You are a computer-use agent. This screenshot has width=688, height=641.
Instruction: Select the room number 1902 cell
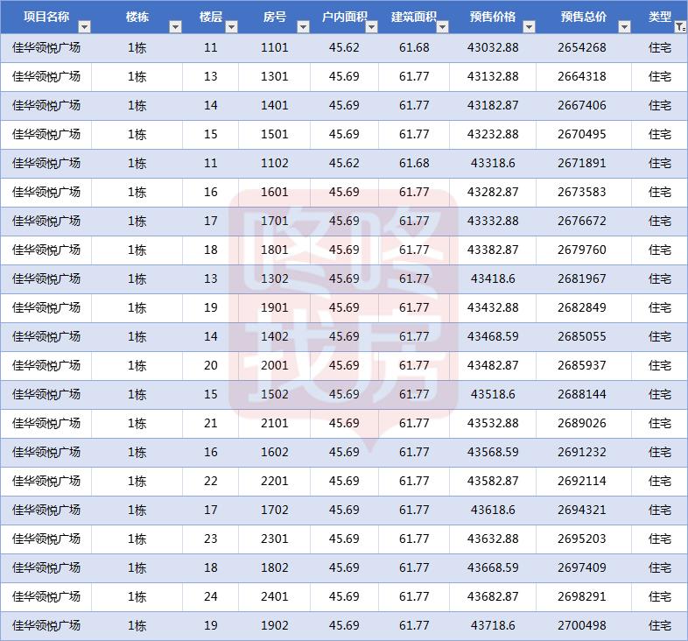pyautogui.click(x=274, y=626)
